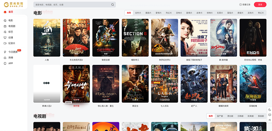Click the search magnifier icon
The height and width of the screenshot is (131, 272).
click(113, 5)
